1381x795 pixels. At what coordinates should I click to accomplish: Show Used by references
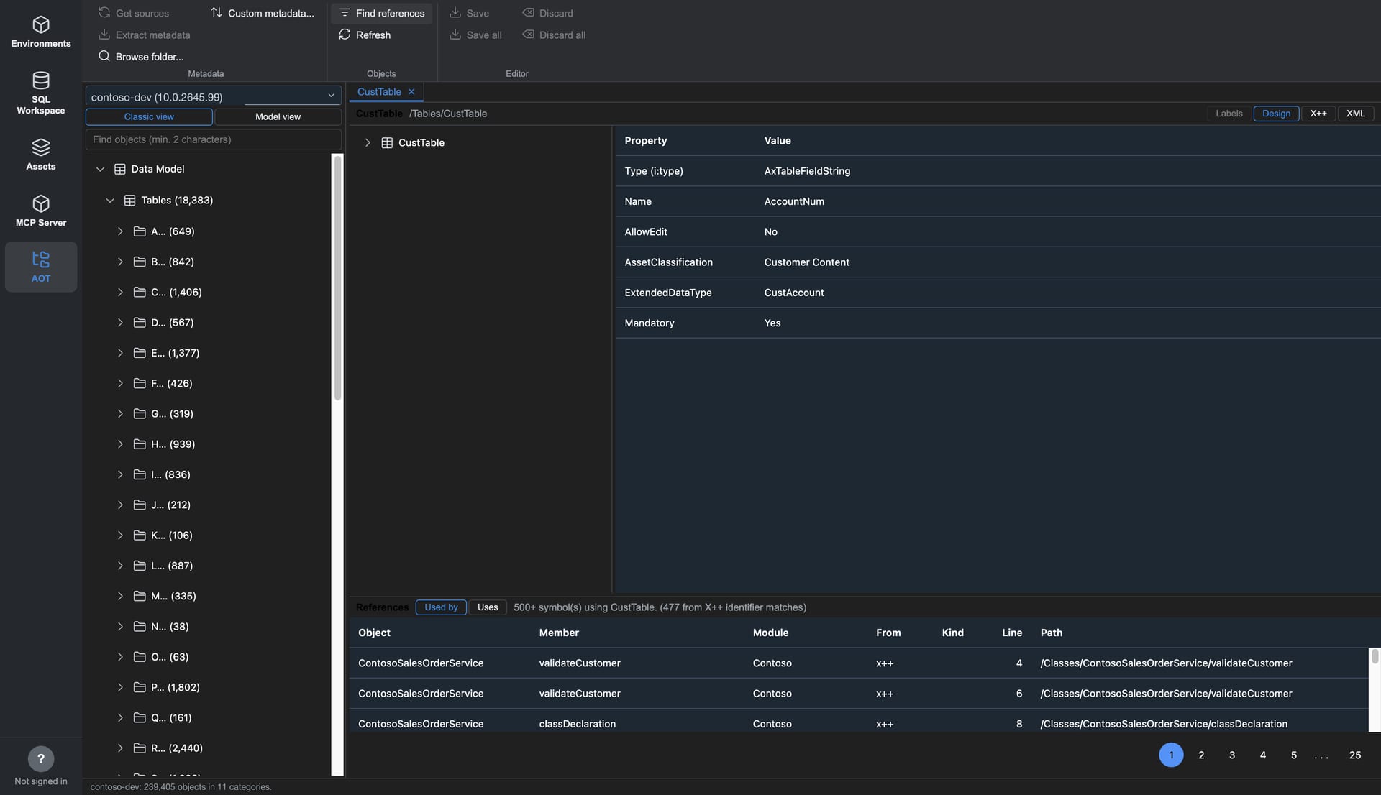[441, 607]
